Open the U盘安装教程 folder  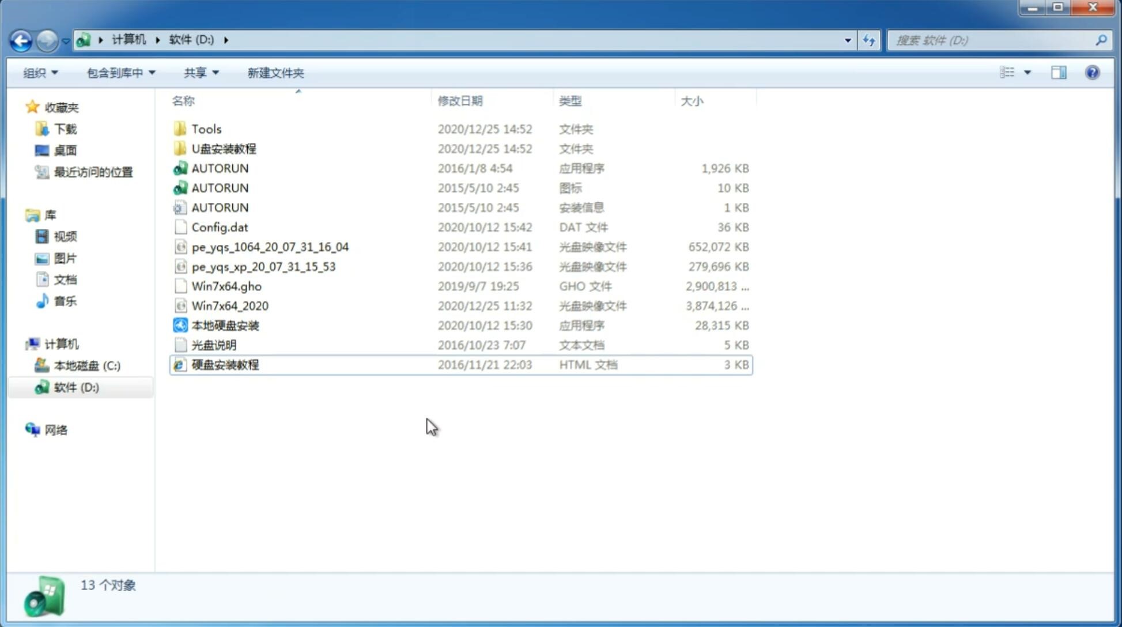(224, 148)
